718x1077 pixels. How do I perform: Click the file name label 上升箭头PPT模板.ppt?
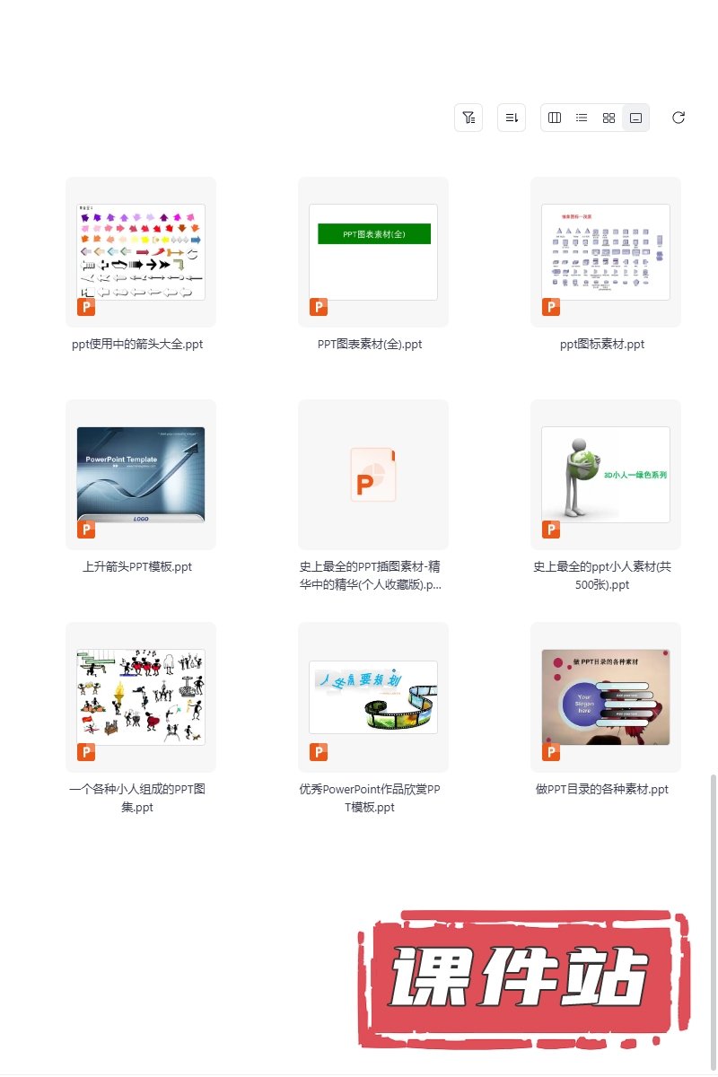click(x=137, y=566)
